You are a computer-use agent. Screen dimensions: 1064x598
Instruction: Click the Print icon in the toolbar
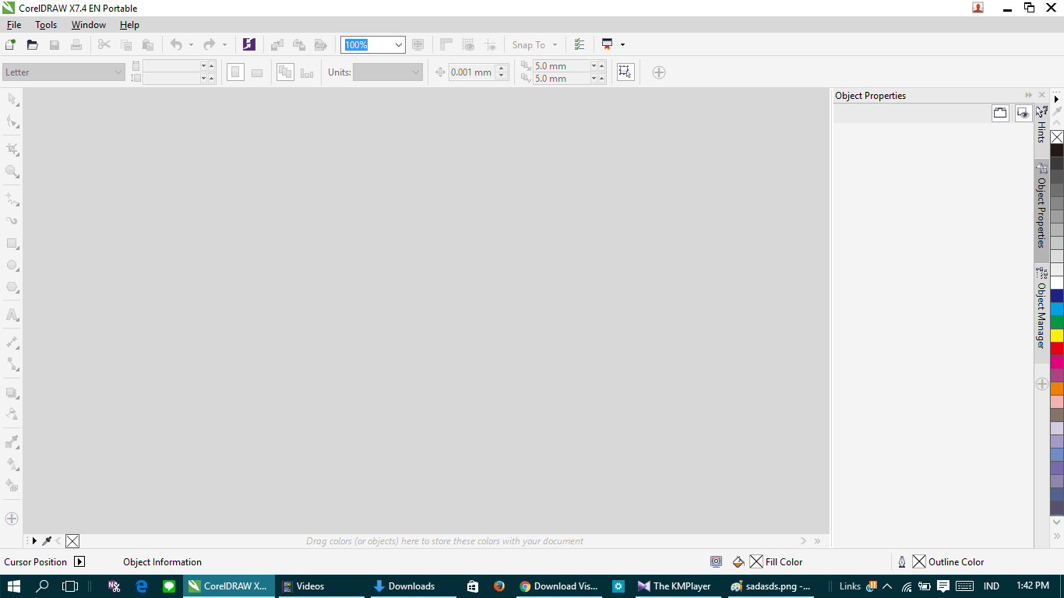pyautogui.click(x=76, y=44)
